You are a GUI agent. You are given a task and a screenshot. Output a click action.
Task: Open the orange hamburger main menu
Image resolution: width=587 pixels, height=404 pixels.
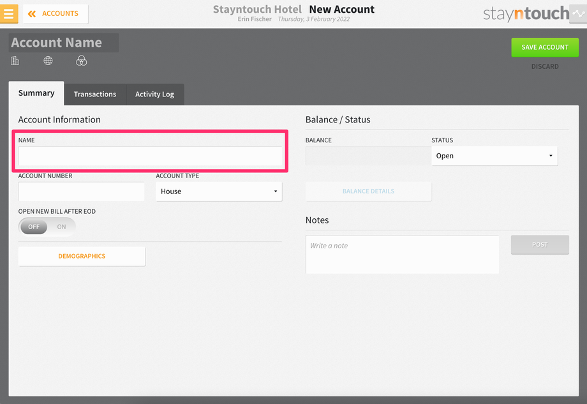pyautogui.click(x=8, y=13)
